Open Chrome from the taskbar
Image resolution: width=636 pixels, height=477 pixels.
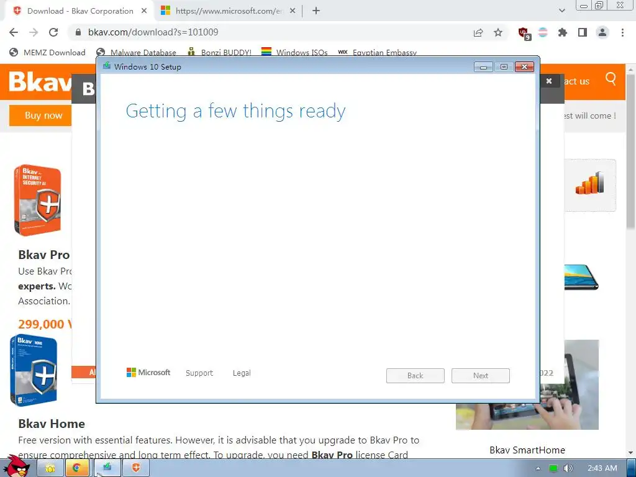76,468
